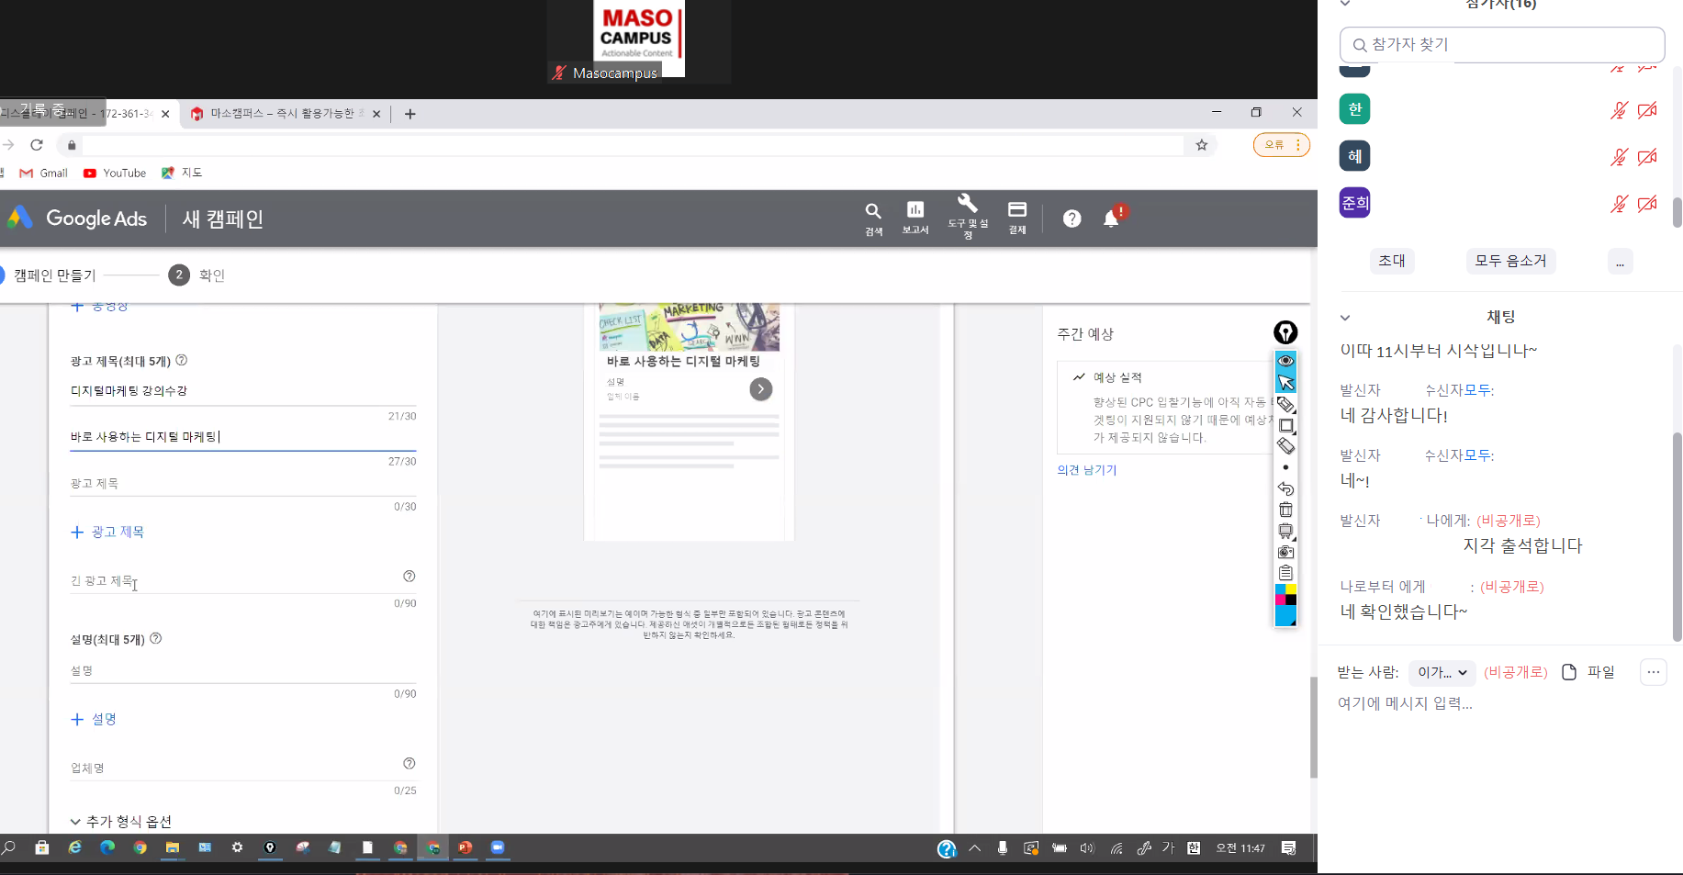The height and width of the screenshot is (875, 1683).
Task: Click the Google Ads help question mark
Action: [x=1072, y=219]
